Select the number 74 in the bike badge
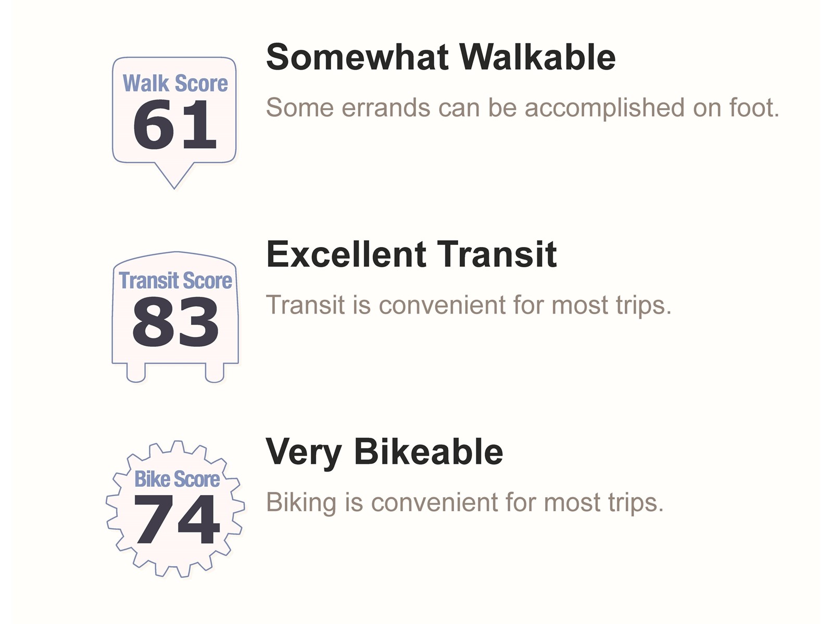Screen dimensions: 833x624 [x=176, y=519]
